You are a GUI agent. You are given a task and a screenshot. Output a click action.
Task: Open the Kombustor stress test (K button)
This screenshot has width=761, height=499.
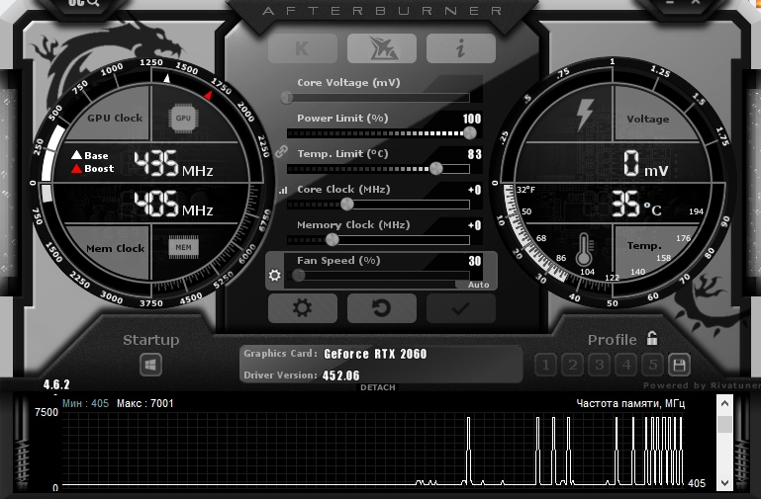pyautogui.click(x=303, y=48)
